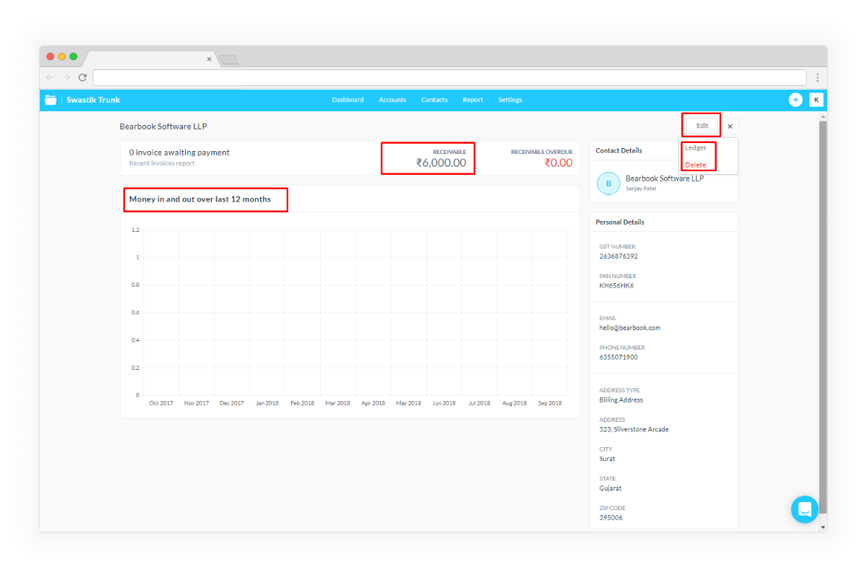Click the state value Gujarat

(x=611, y=488)
